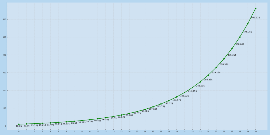Click the 286.25$ data label
The width and height of the screenshot is (270, 135).
[x=208, y=80]
